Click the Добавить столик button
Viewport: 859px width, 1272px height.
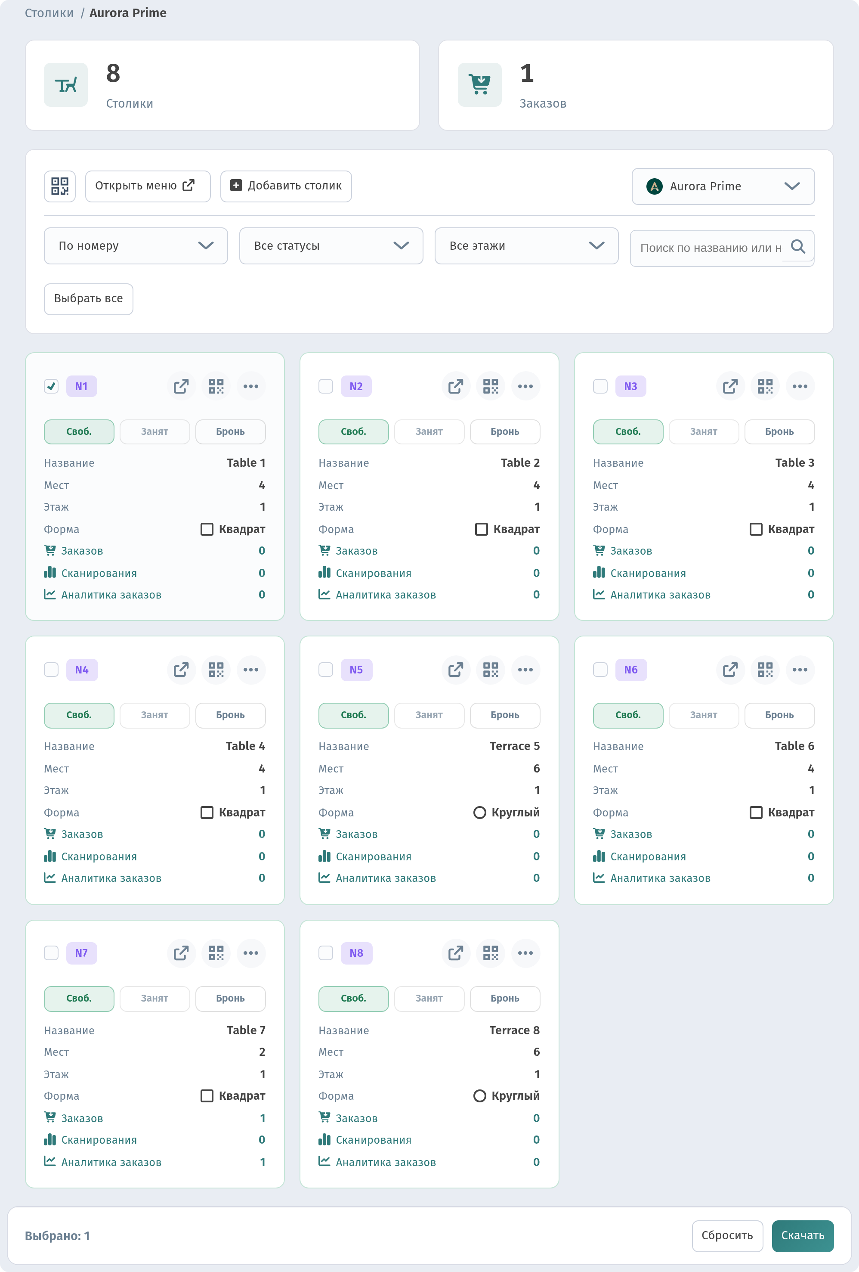(286, 186)
